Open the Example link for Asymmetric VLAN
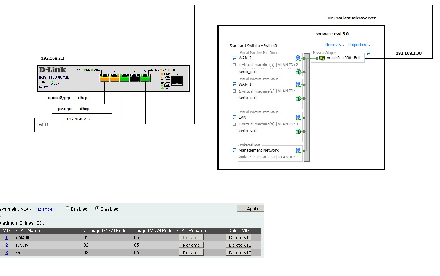The height and width of the screenshot is (276, 440). (45, 209)
